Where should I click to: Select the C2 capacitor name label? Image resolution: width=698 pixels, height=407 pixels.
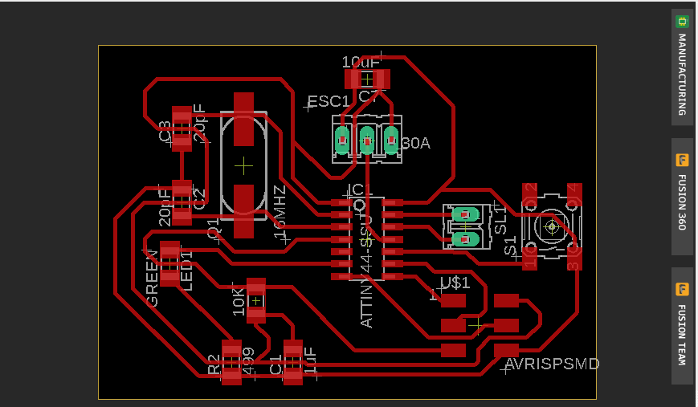pyautogui.click(x=199, y=199)
